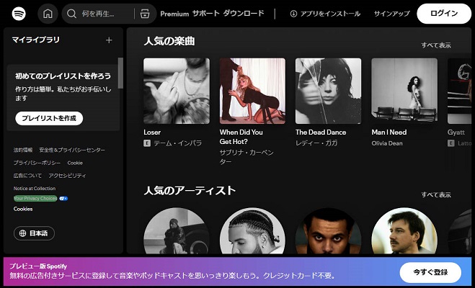475x288 pixels.
Task: Click artist name レディー・ガガ
Action: (x=316, y=143)
